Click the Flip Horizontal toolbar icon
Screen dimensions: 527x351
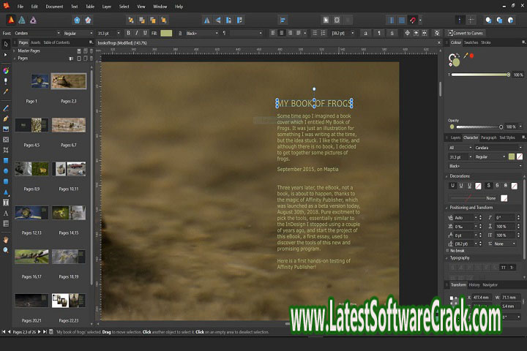(x=206, y=20)
